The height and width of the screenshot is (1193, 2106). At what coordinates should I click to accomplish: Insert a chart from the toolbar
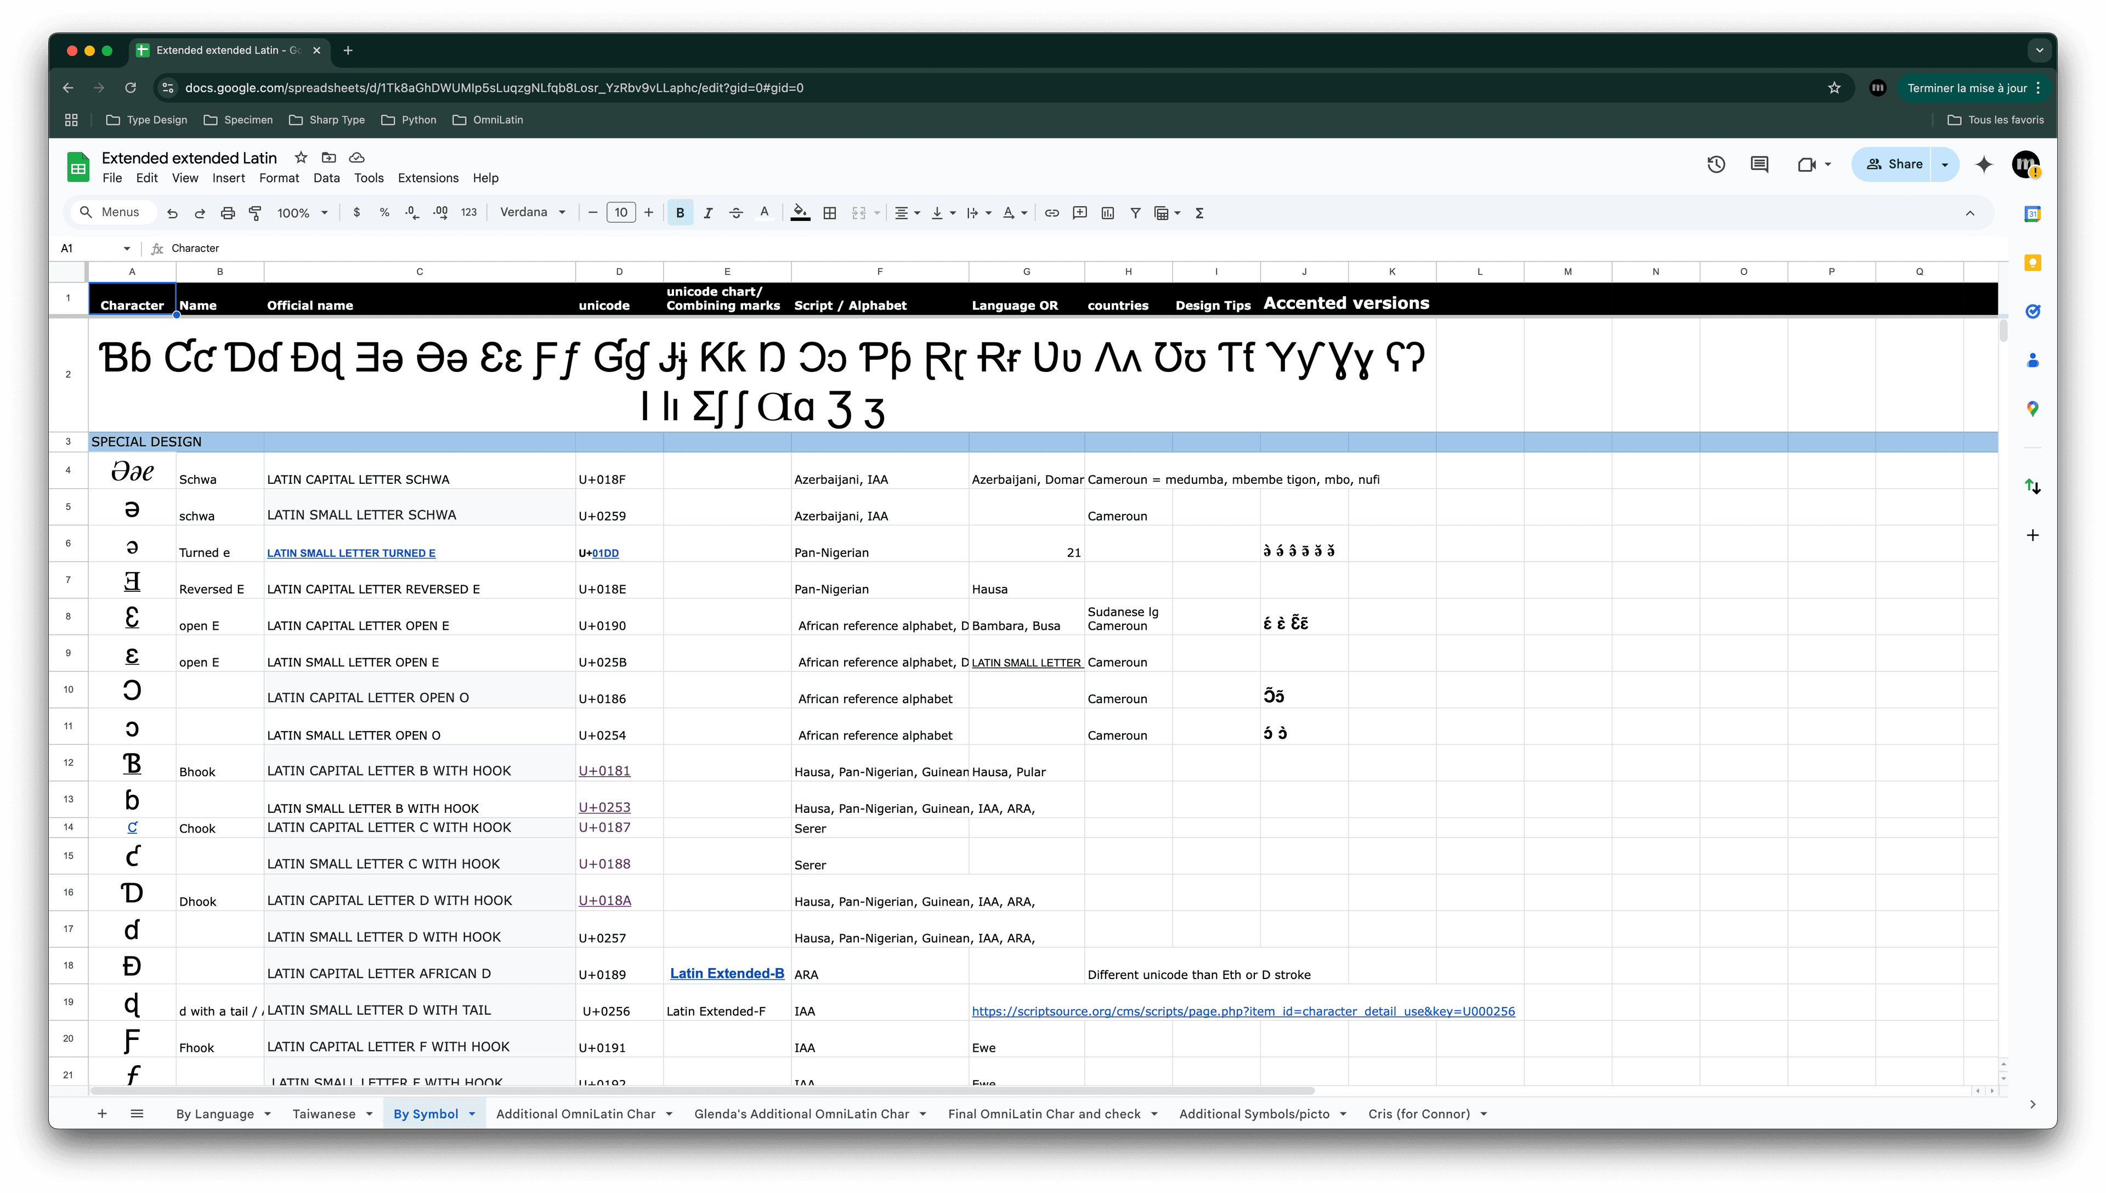point(1107,213)
